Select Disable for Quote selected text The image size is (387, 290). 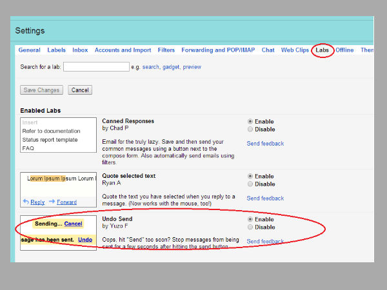click(250, 184)
